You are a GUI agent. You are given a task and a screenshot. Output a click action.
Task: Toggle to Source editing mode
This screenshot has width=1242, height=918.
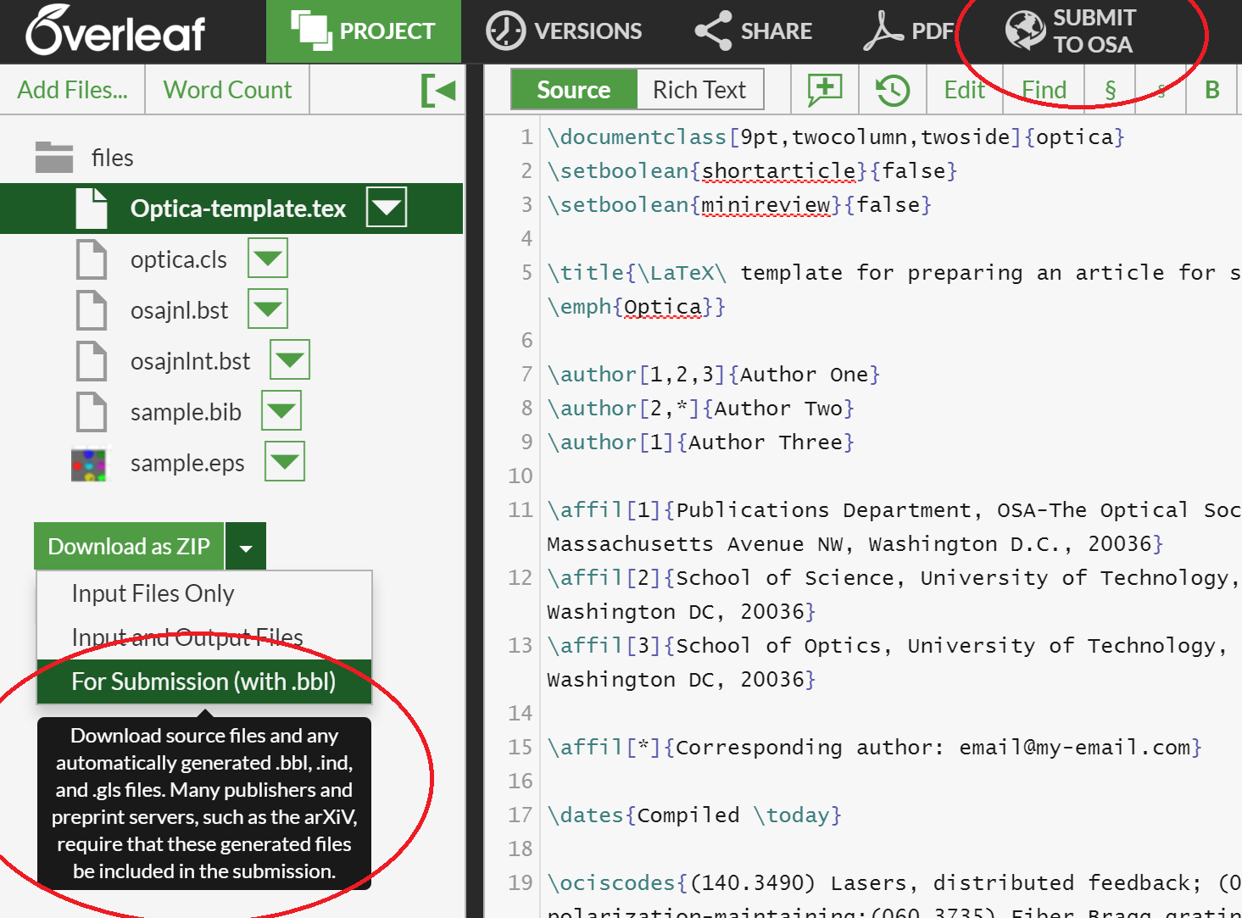573,89
